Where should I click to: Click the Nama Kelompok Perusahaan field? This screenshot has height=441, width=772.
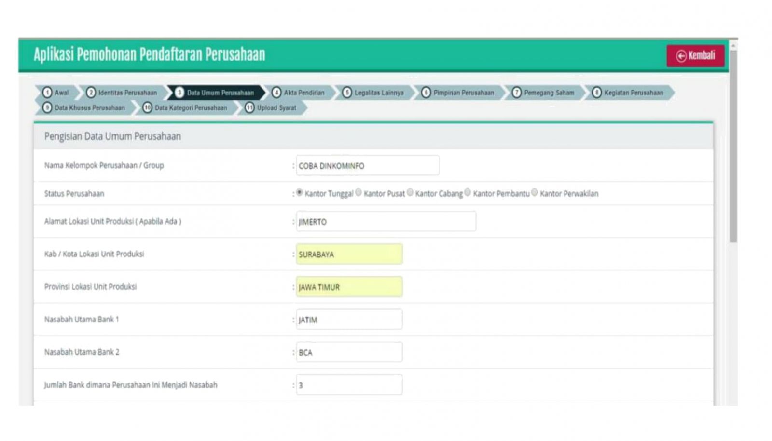click(367, 166)
